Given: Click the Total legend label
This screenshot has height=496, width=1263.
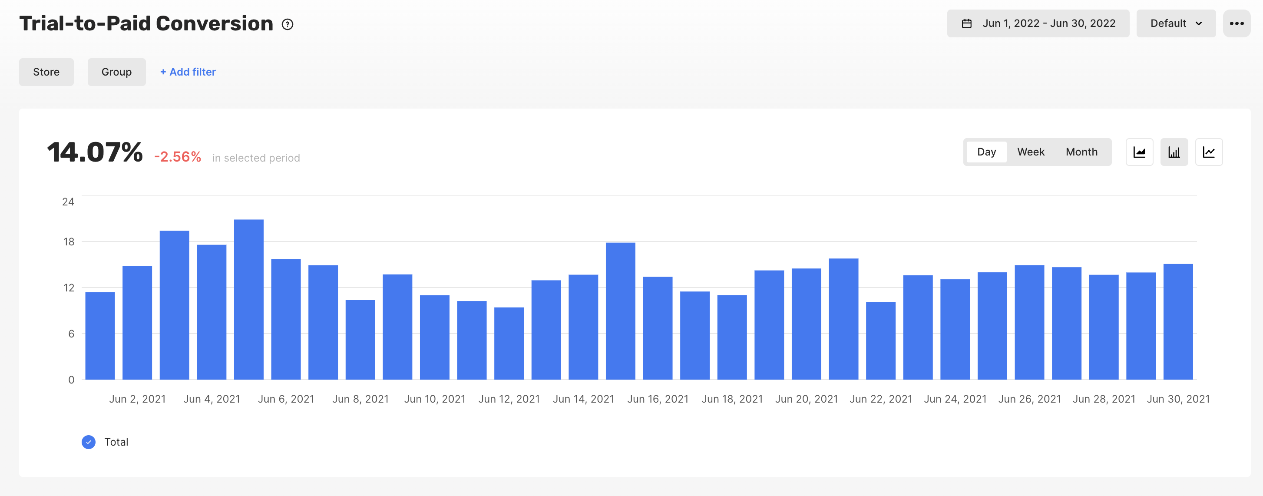Looking at the screenshot, I should click(116, 442).
